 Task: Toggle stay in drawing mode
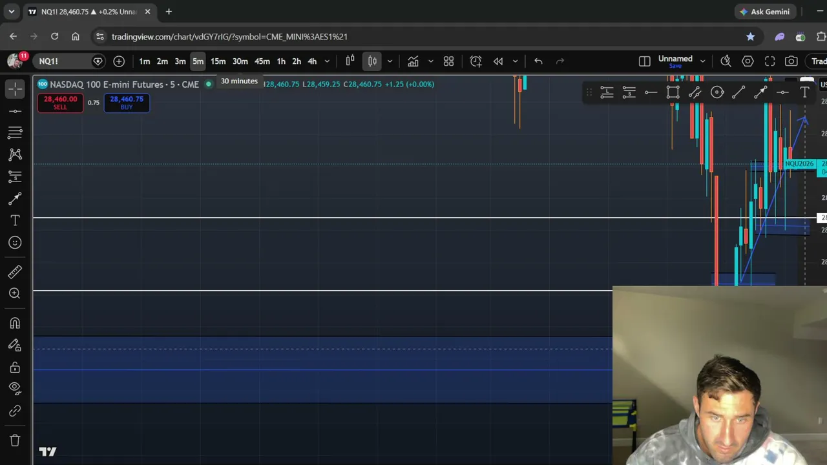(x=15, y=345)
